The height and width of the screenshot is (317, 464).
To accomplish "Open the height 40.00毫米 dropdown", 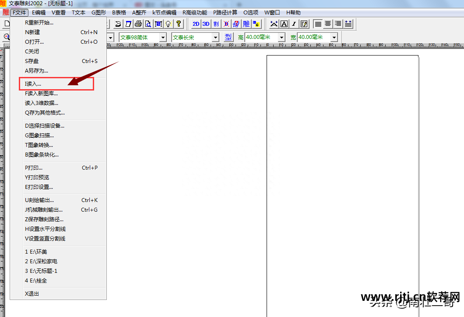I will point(281,38).
